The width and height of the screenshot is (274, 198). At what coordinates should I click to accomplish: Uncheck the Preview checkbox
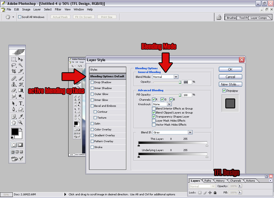coord(224,91)
